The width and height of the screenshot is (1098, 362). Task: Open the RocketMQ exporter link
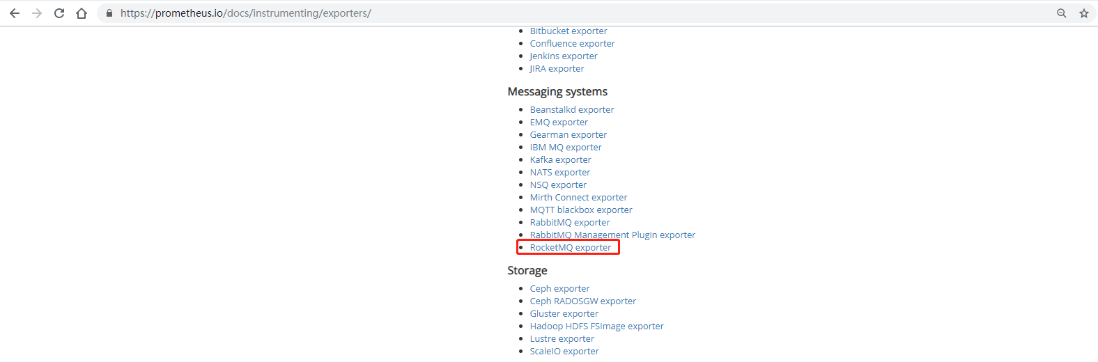[570, 248]
